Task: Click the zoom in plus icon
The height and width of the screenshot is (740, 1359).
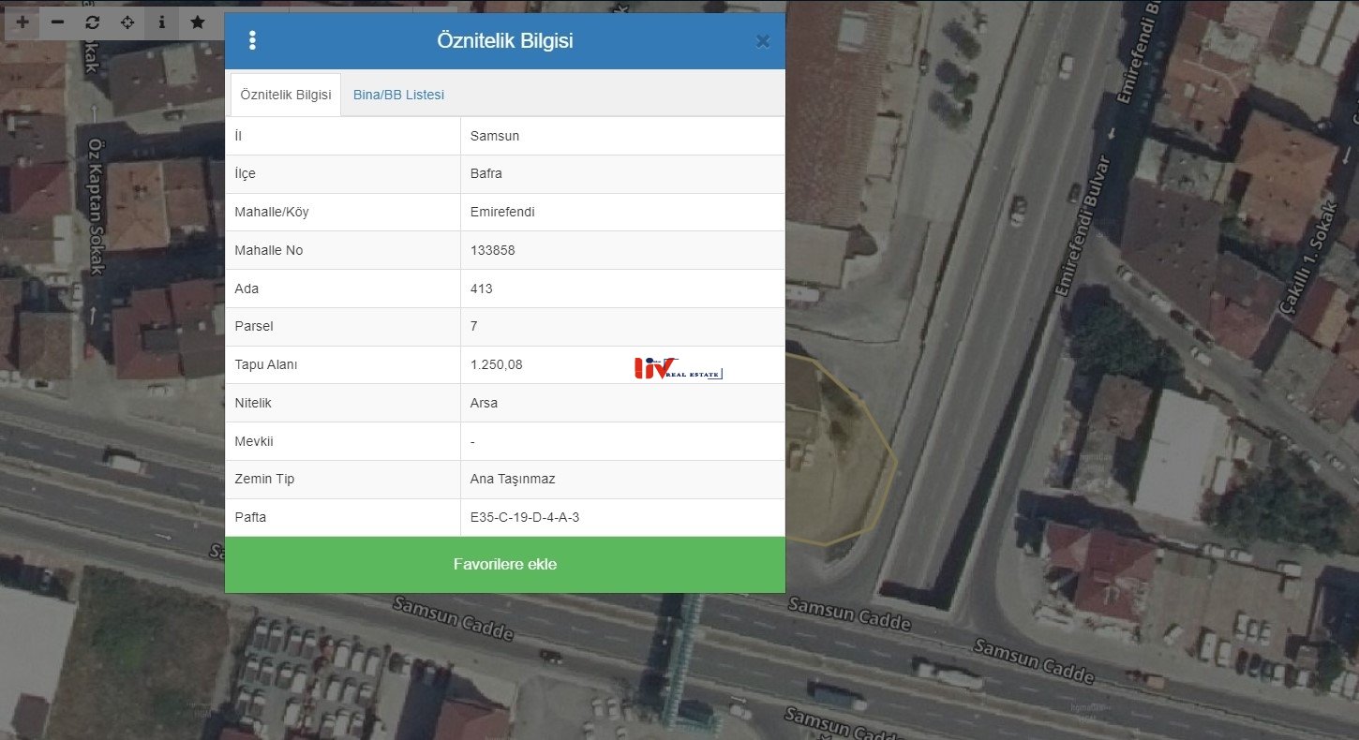Action: pos(22,22)
